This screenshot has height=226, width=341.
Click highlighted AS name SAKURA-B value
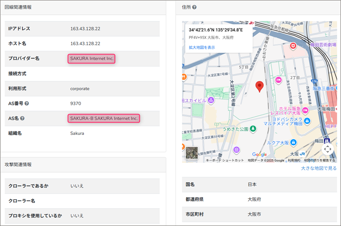pyautogui.click(x=104, y=118)
